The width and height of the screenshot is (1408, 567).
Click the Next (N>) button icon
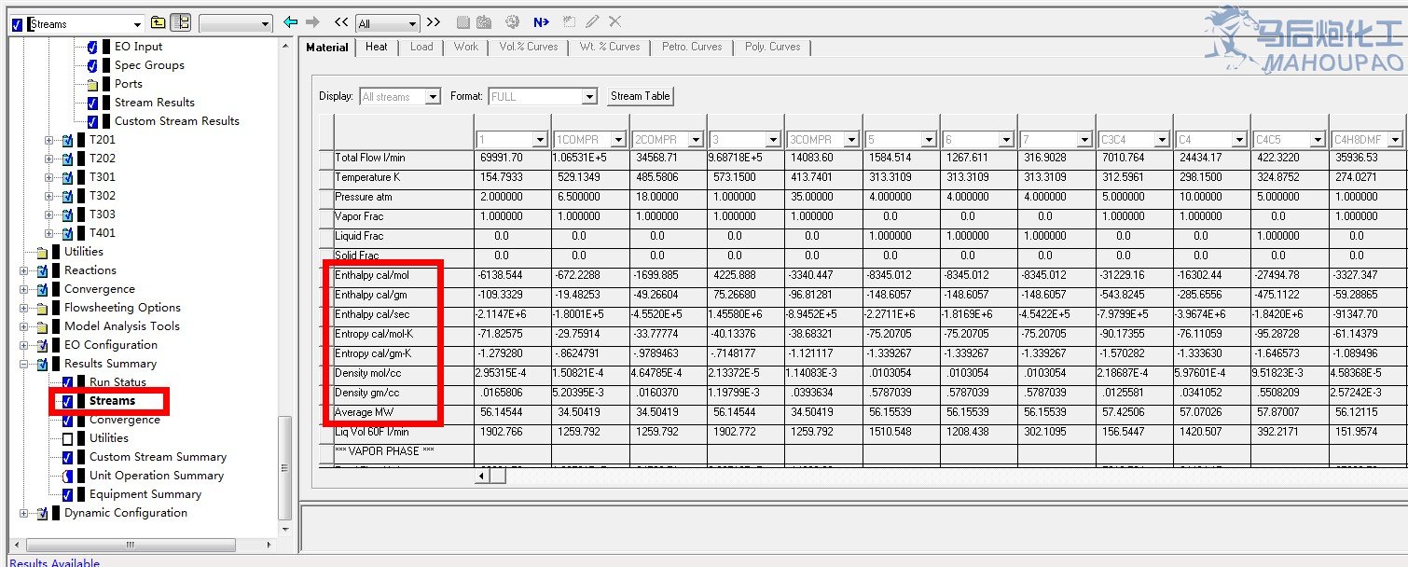[541, 22]
